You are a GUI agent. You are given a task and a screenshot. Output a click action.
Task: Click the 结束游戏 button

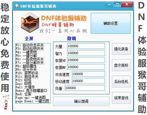coord(121,98)
